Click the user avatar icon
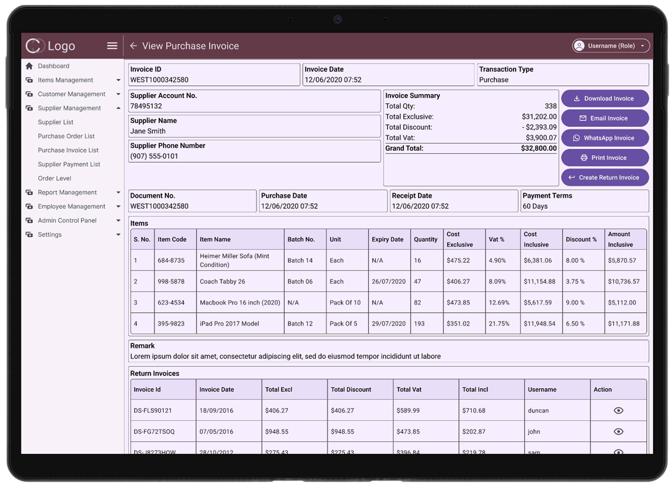This screenshot has height=488, width=672. (579, 46)
